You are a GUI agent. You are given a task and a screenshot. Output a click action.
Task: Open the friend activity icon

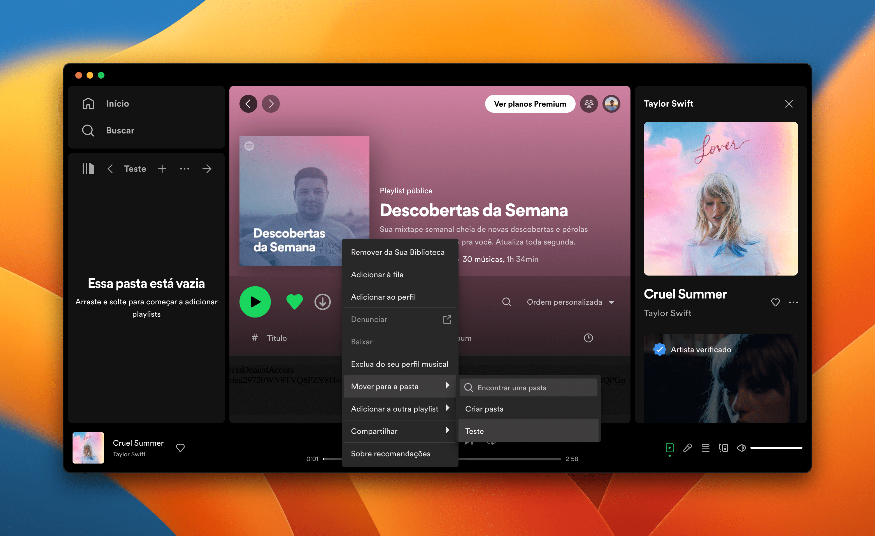589,104
